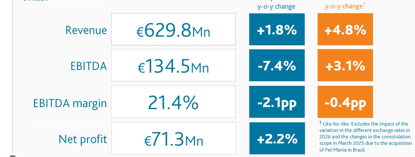Click the blue +1.8% revenue change tile
This screenshot has width=415, height=157.
pos(277,29)
